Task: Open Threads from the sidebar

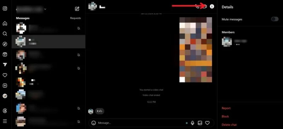Action: [5, 111]
